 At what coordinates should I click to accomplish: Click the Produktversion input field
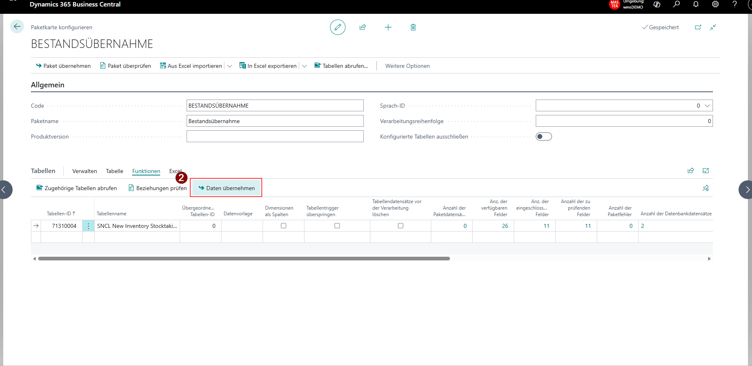pos(275,136)
